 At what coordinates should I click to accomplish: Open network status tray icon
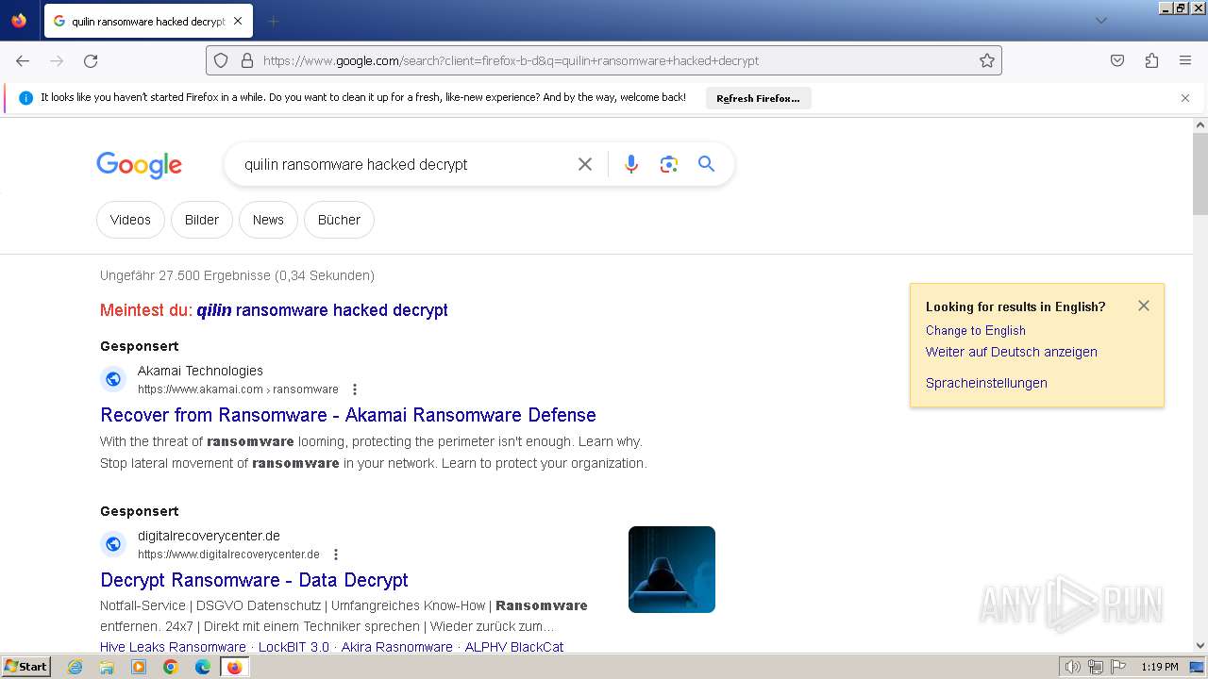[1096, 667]
